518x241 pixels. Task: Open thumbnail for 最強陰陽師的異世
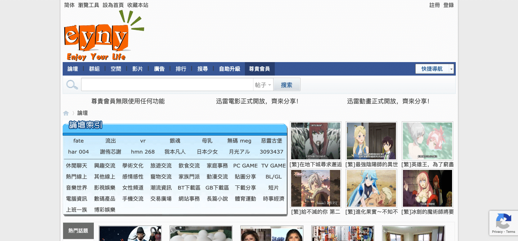click(371, 141)
